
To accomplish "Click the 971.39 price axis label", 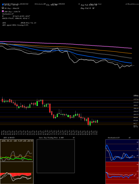I will tap(136, 120).
